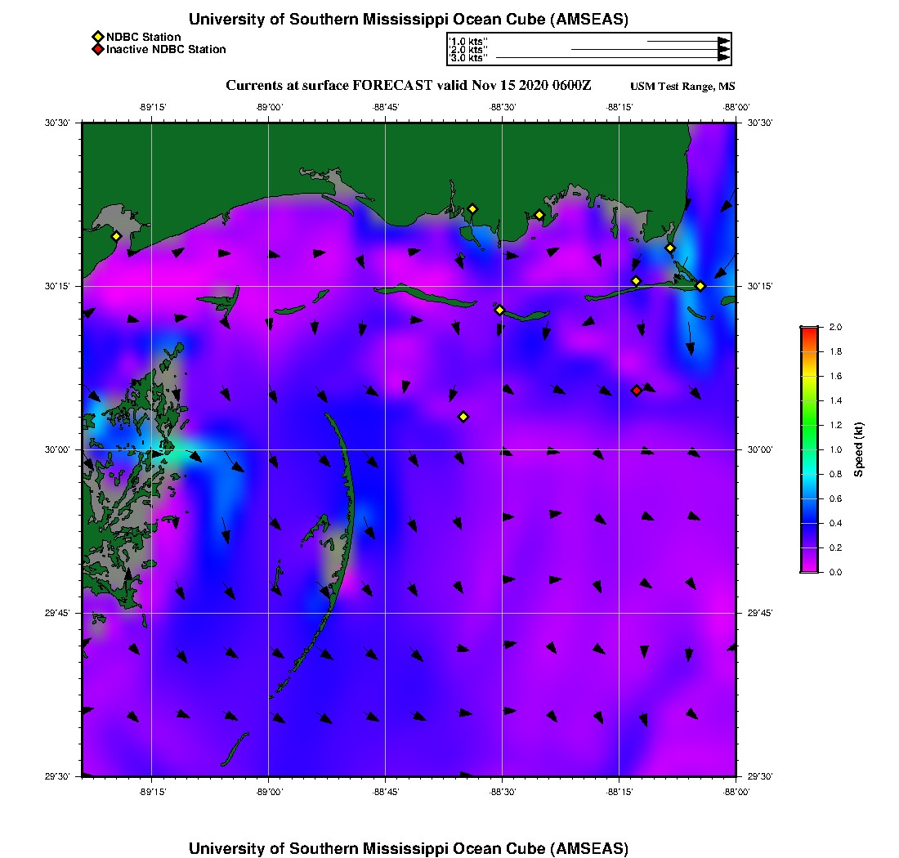Click the "2.0 kts" label in the scale legend
Viewport: 899px width, 858px height.
(x=468, y=50)
